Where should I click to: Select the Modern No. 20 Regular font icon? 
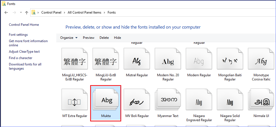tap(168, 59)
